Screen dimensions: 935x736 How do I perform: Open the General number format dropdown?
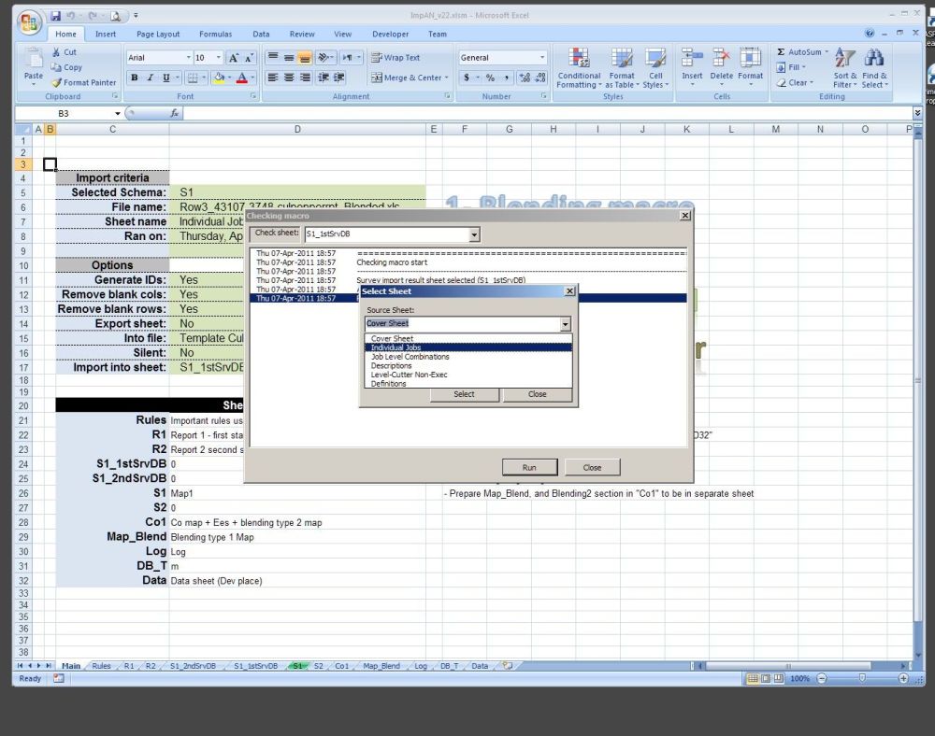click(542, 58)
